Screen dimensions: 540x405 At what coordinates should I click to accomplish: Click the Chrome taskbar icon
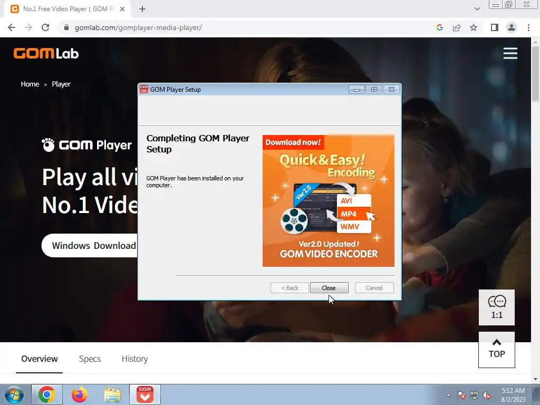point(47,394)
